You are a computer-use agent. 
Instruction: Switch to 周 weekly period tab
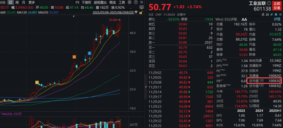pyautogui.click(x=17, y=2)
